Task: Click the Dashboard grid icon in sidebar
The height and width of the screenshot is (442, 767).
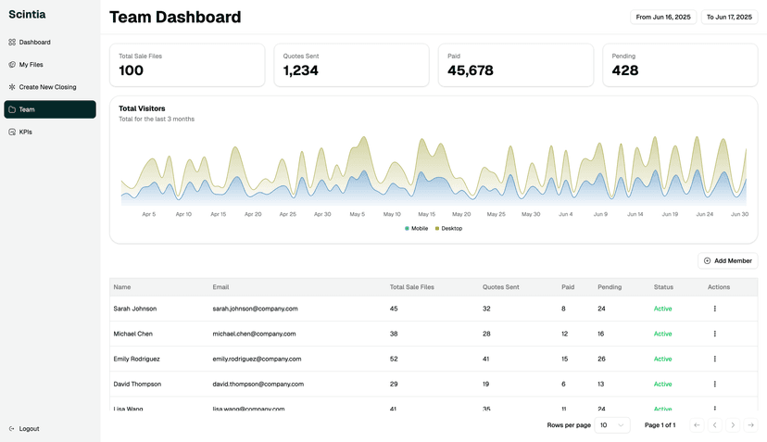Action: coord(12,43)
